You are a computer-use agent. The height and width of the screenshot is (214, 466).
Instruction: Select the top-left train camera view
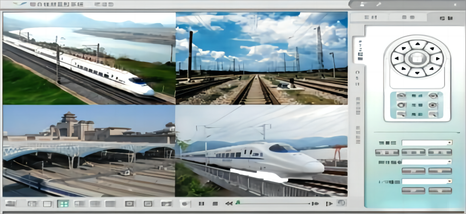tap(89, 58)
